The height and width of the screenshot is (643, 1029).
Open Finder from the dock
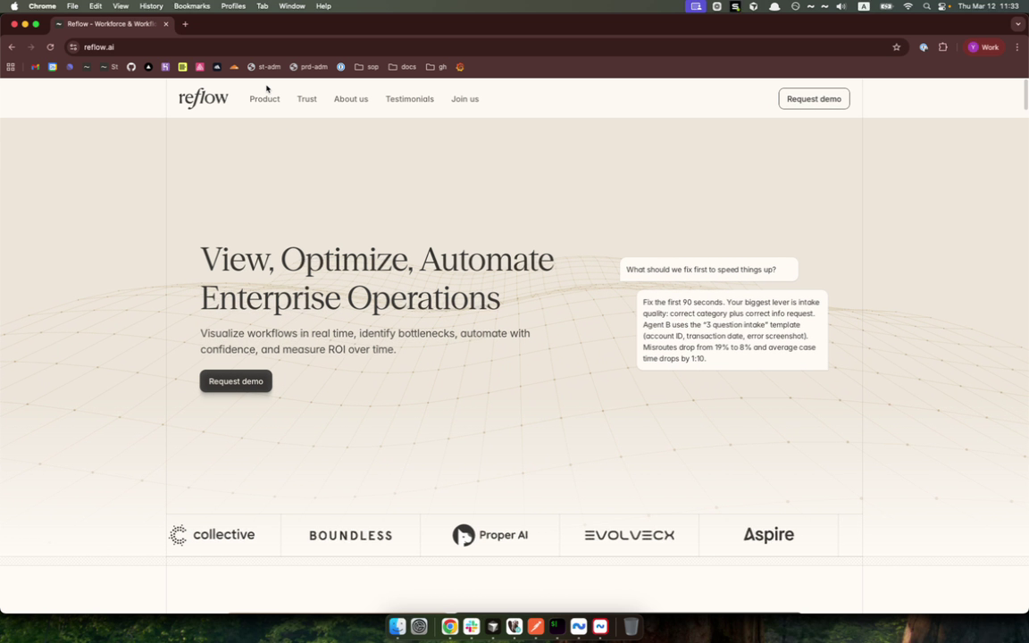point(397,627)
